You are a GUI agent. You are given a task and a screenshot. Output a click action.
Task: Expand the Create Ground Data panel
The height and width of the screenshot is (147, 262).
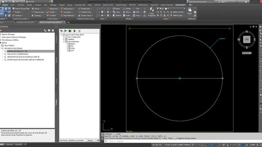[x=21, y=19]
